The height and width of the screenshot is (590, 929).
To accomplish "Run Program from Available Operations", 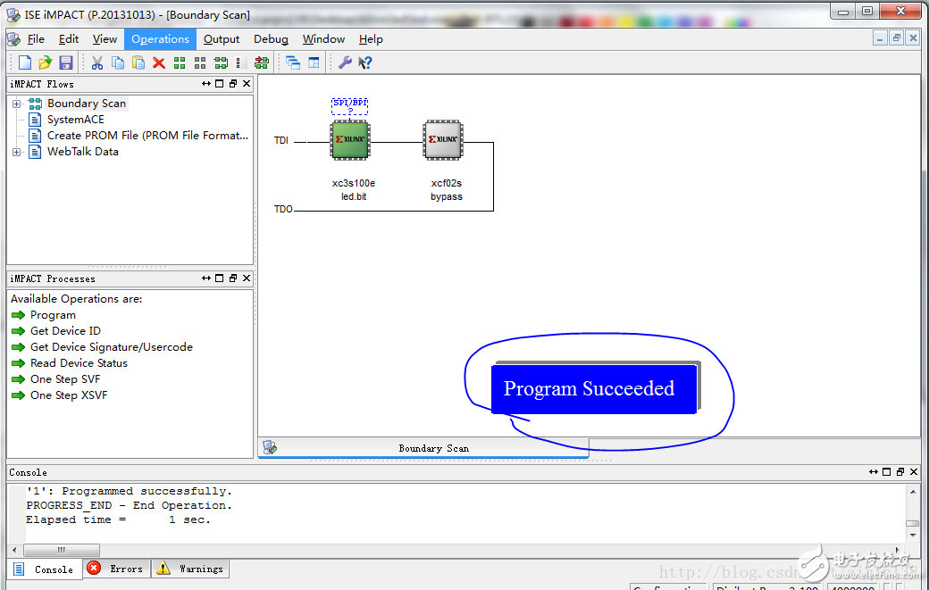I will (x=53, y=314).
